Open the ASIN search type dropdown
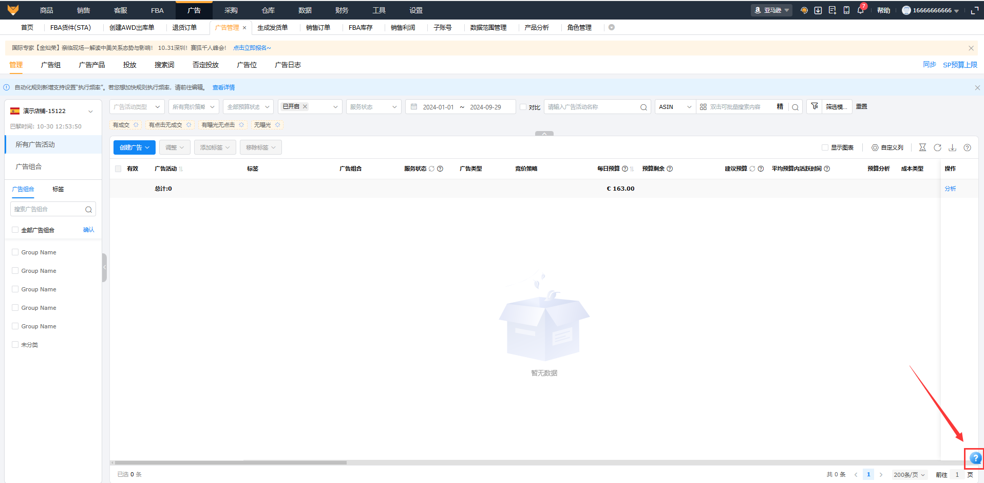Viewport: 984px width, 483px height. [675, 107]
